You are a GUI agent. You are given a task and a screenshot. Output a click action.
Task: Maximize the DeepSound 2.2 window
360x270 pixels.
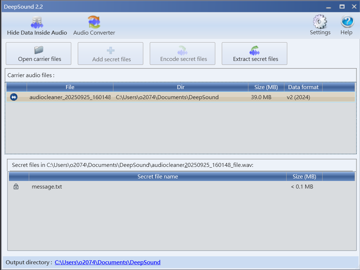pos(342,7)
